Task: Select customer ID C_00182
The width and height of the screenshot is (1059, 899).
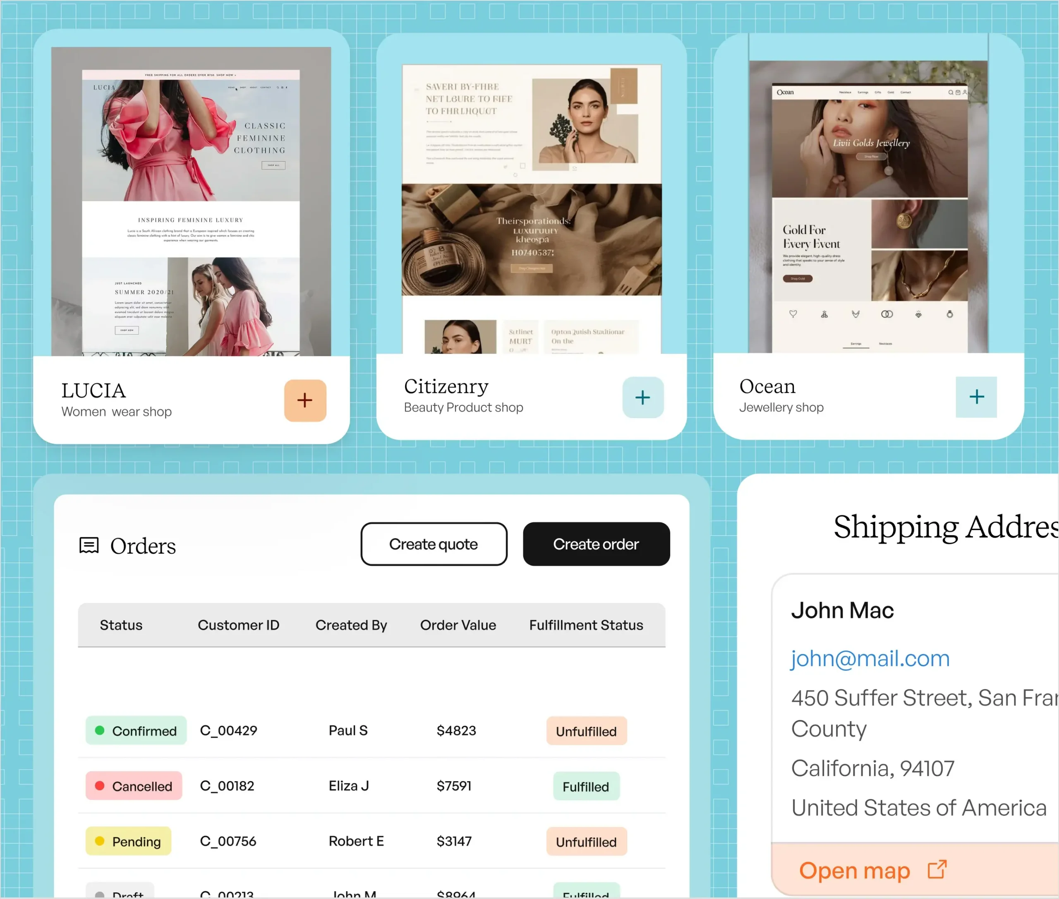Action: (x=227, y=786)
